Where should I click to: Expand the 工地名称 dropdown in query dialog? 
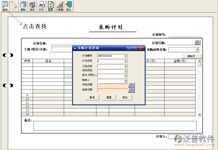[125, 66]
